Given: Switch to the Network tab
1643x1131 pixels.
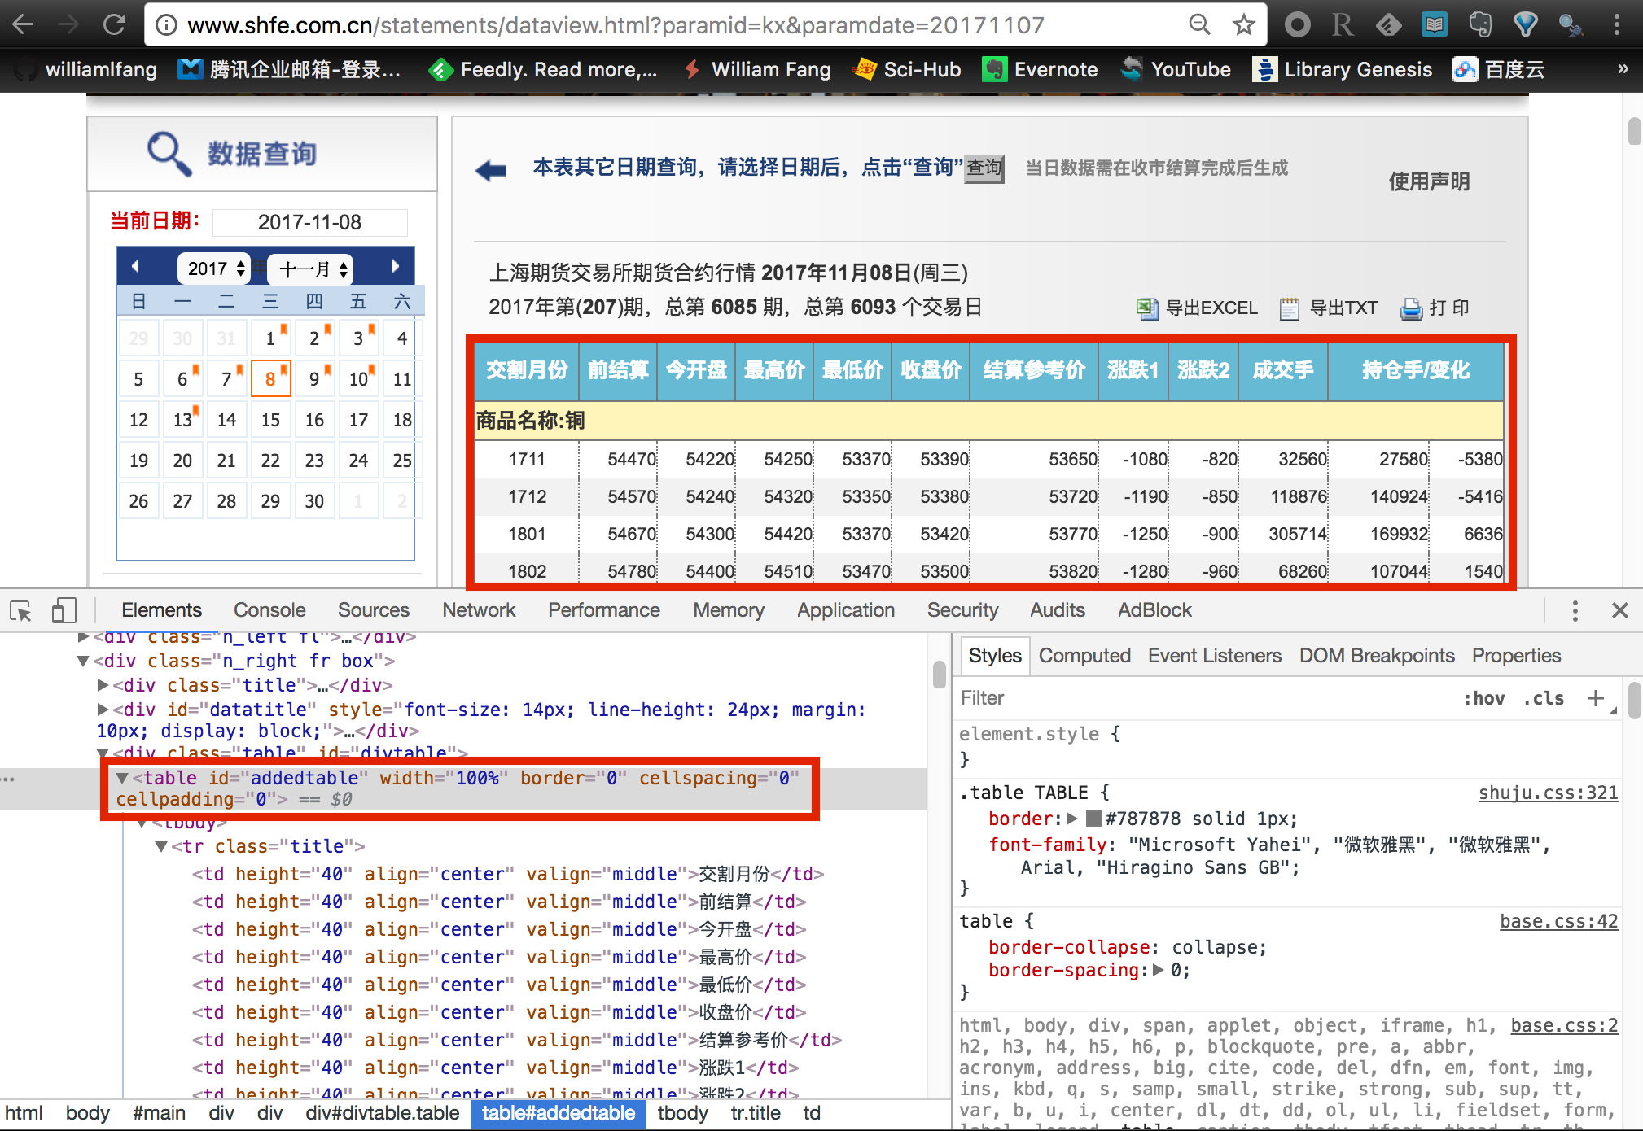Looking at the screenshot, I should pyautogui.click(x=479, y=610).
